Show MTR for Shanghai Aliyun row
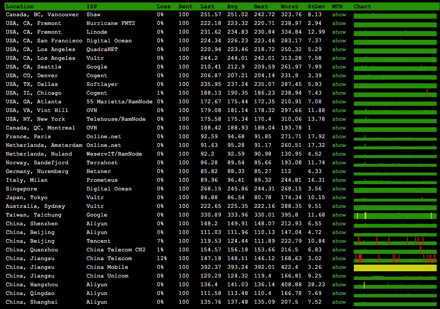The image size is (440, 309). [x=339, y=302]
